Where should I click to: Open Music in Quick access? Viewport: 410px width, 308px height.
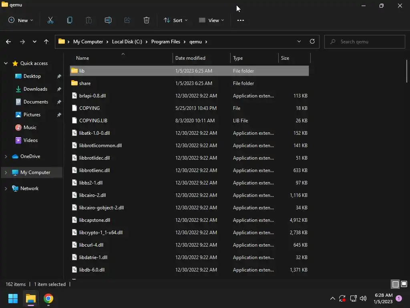pos(30,128)
